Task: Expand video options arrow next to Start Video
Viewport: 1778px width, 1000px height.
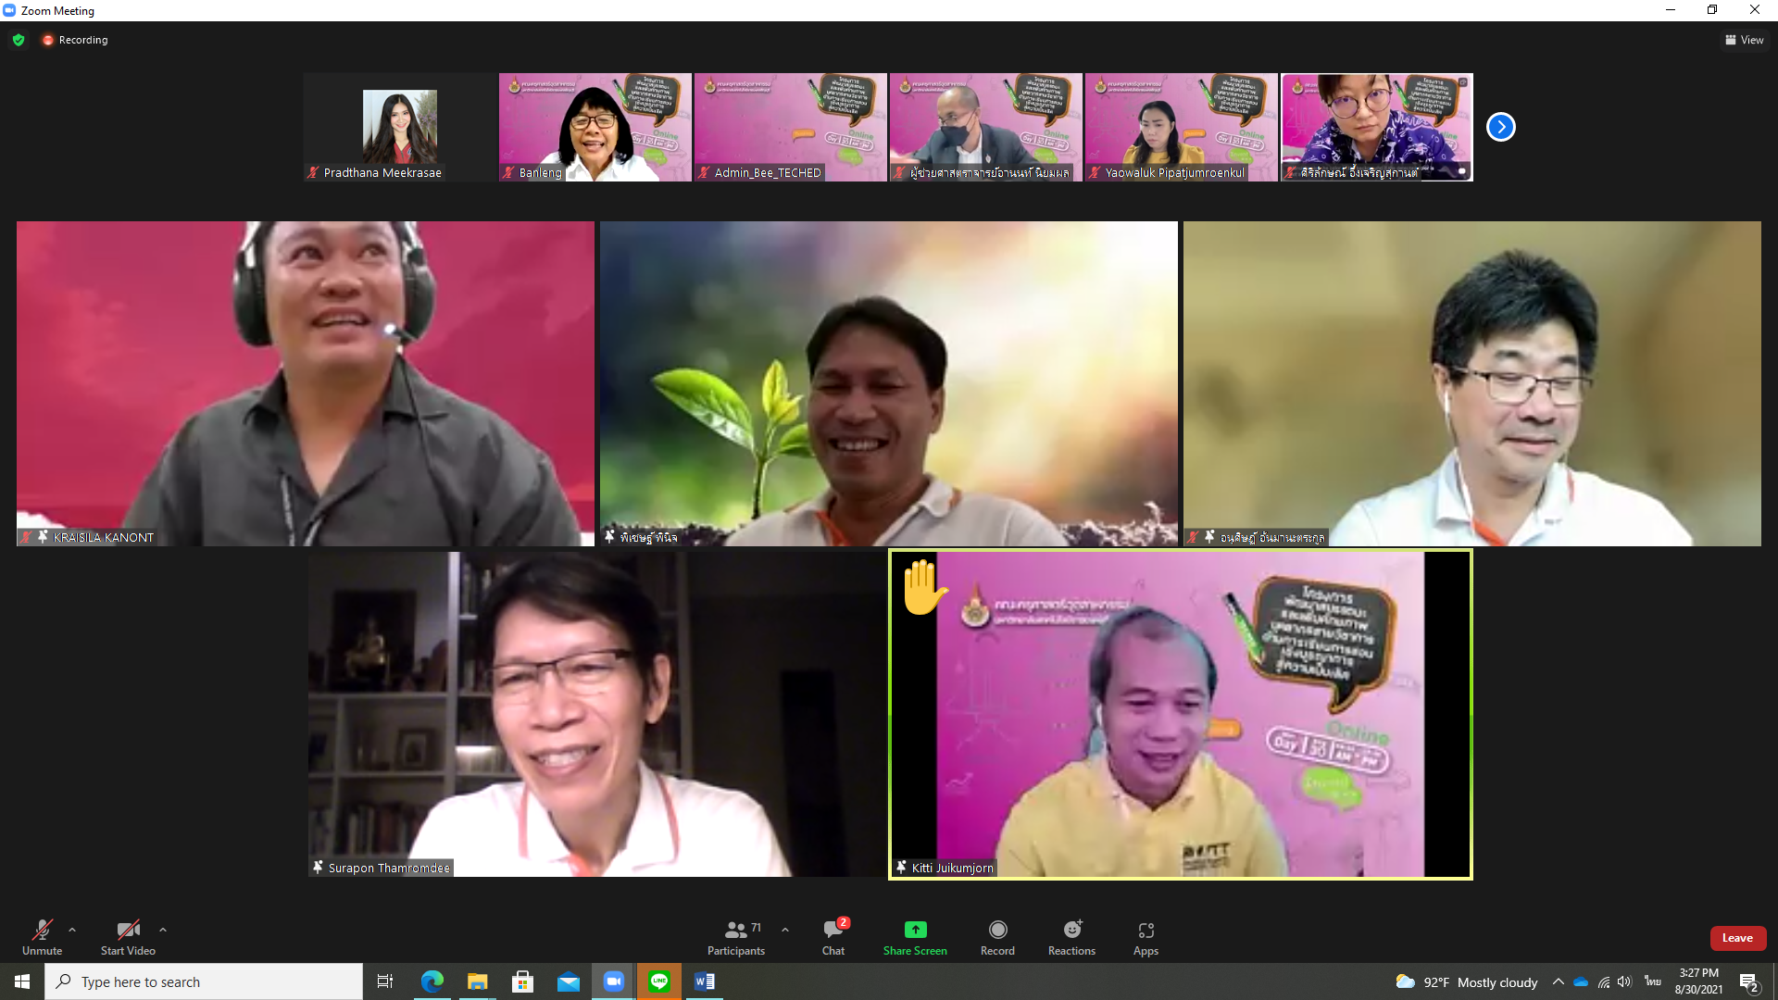Action: [163, 930]
